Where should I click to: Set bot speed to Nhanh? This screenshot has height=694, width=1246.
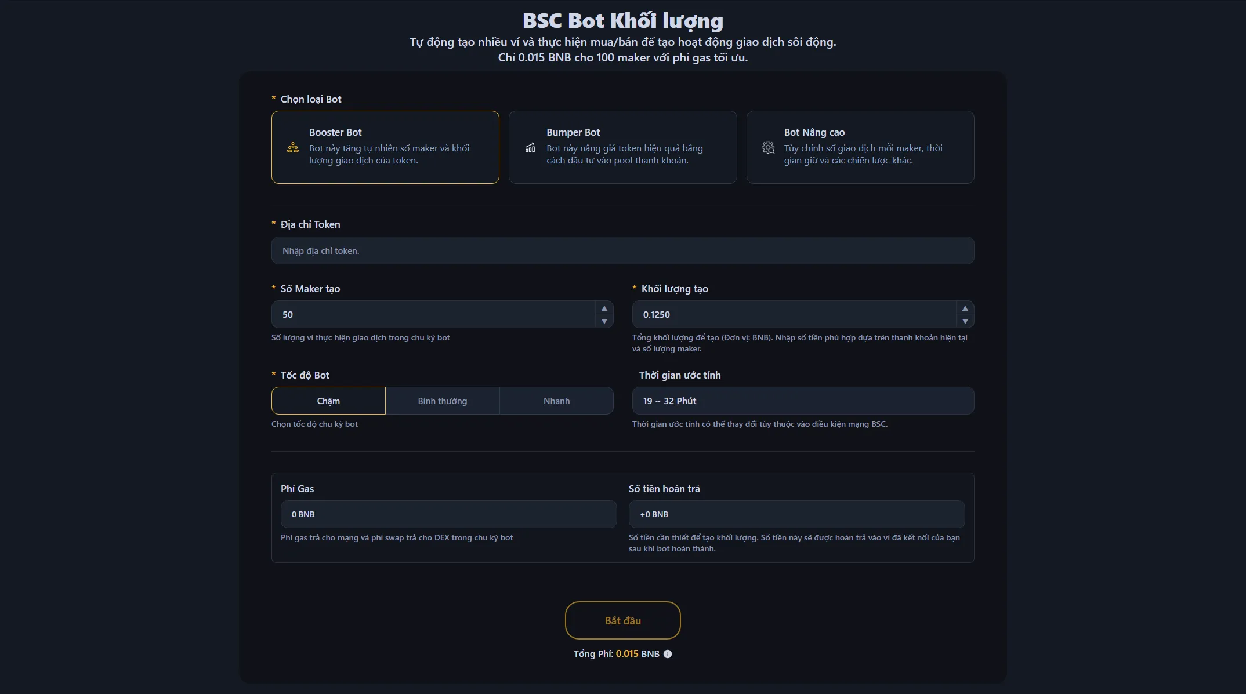556,401
